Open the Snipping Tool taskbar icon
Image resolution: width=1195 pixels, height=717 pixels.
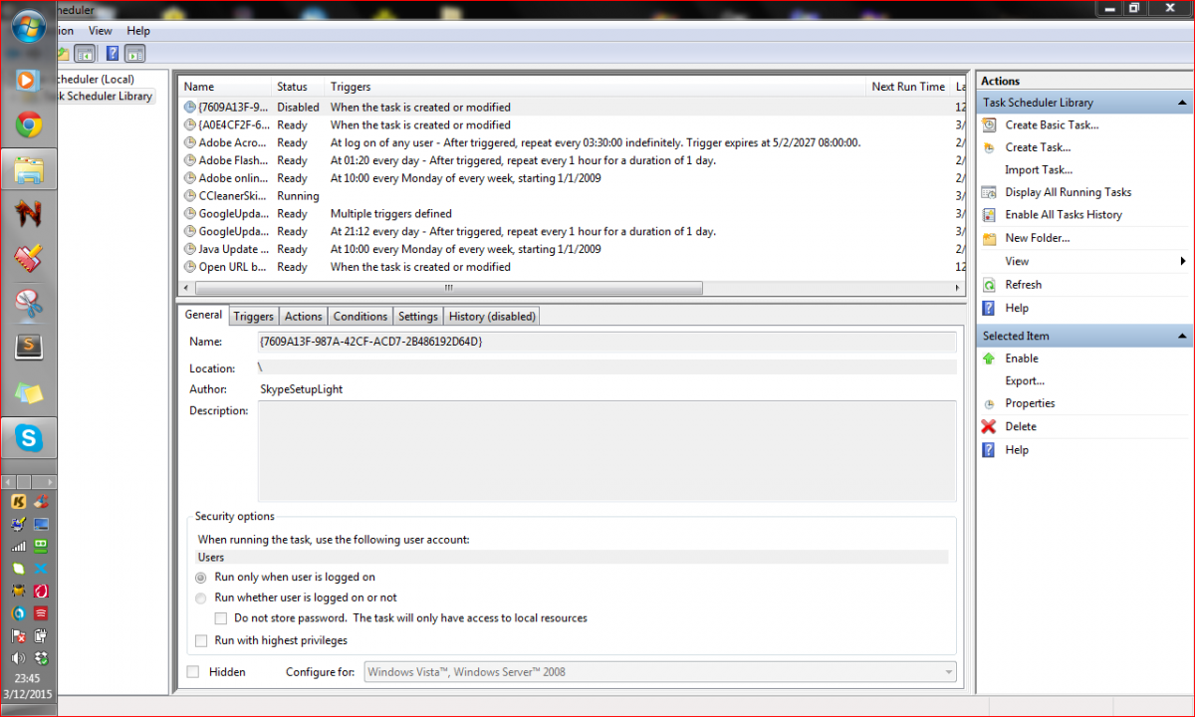point(28,303)
